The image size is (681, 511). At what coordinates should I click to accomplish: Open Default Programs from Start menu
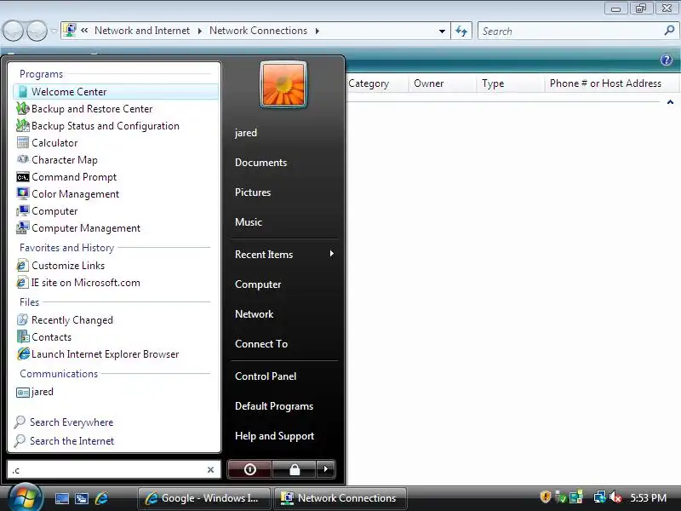pyautogui.click(x=274, y=406)
